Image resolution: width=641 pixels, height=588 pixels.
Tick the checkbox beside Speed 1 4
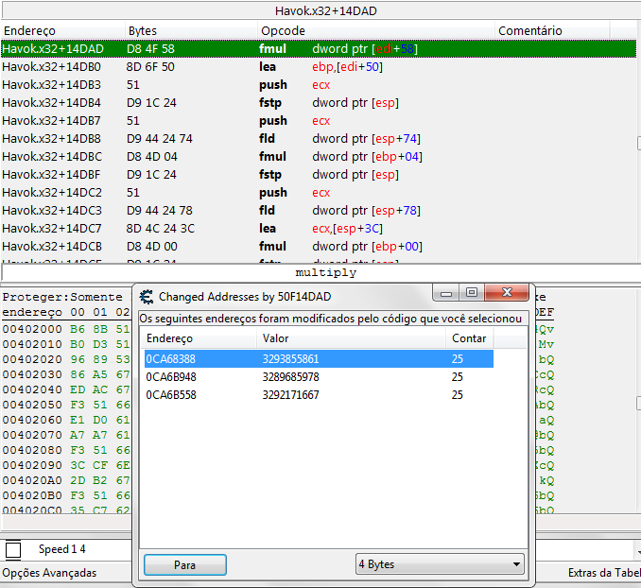click(x=13, y=549)
